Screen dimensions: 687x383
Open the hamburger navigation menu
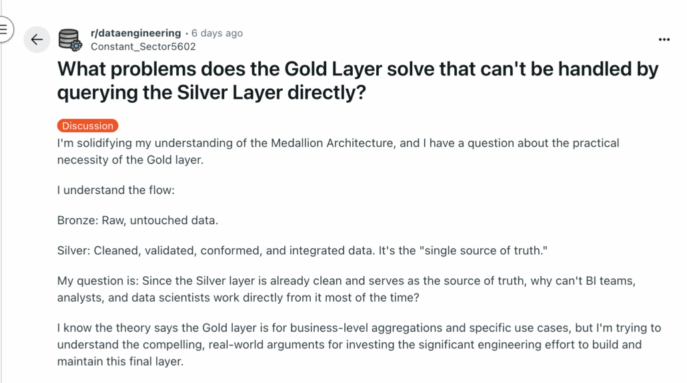pos(4,29)
